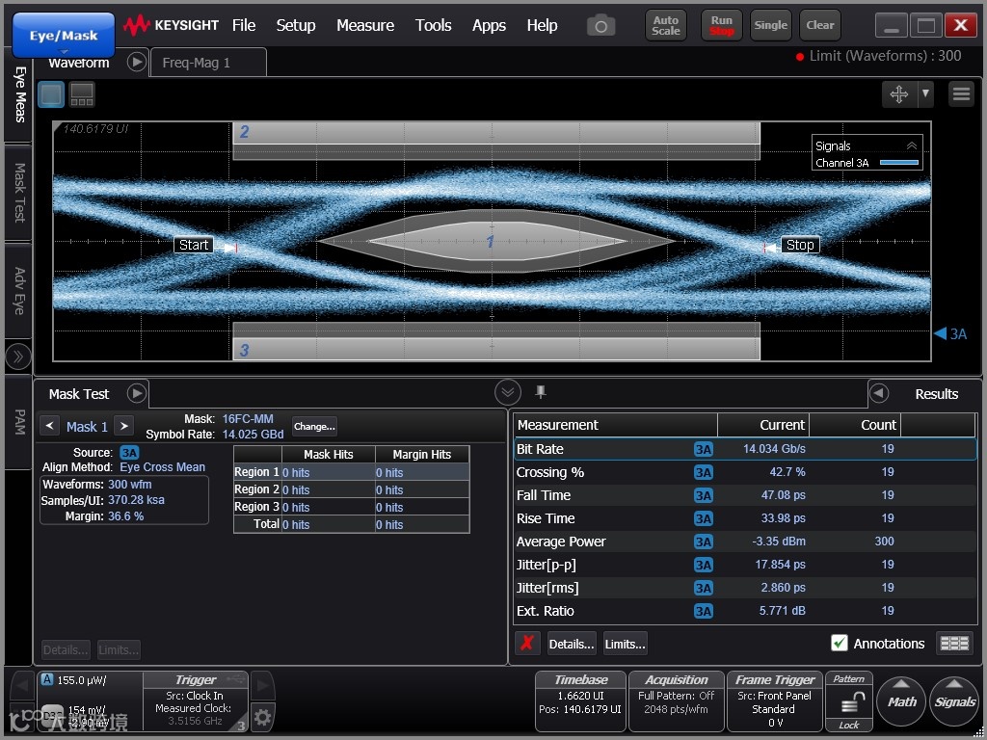This screenshot has height=740, width=987.
Task: Click the Channel 3A color swatch line
Action: point(898,163)
